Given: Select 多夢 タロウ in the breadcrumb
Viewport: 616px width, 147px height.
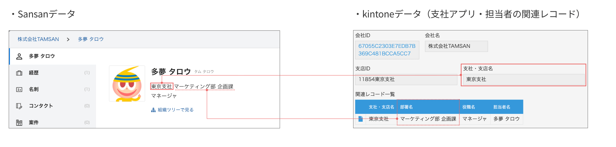Looking at the screenshot, I should click(x=91, y=39).
